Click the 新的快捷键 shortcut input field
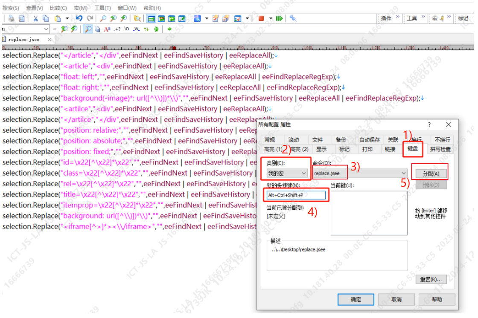This screenshot has width=478, height=318. click(296, 195)
